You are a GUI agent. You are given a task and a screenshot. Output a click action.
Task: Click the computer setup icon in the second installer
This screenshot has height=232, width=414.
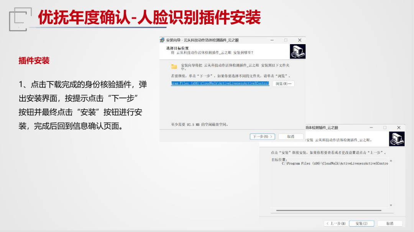point(397,139)
